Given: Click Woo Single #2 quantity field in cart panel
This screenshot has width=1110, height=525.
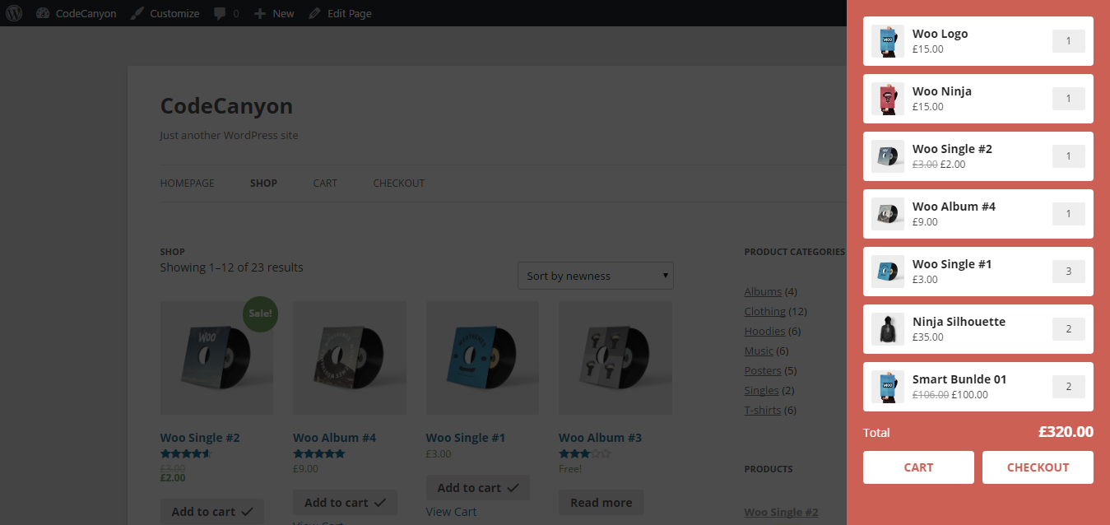Looking at the screenshot, I should pos(1069,156).
